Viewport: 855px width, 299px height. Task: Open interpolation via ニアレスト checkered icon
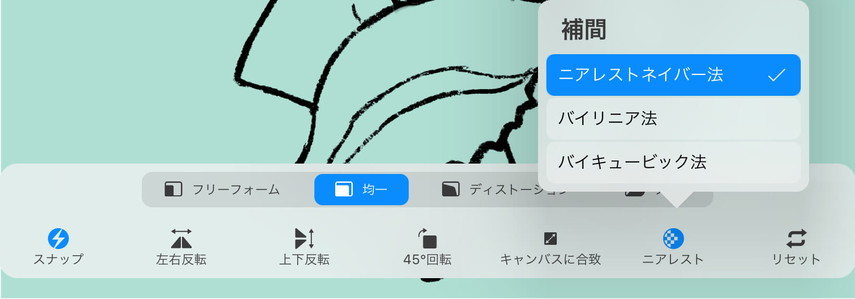673,239
